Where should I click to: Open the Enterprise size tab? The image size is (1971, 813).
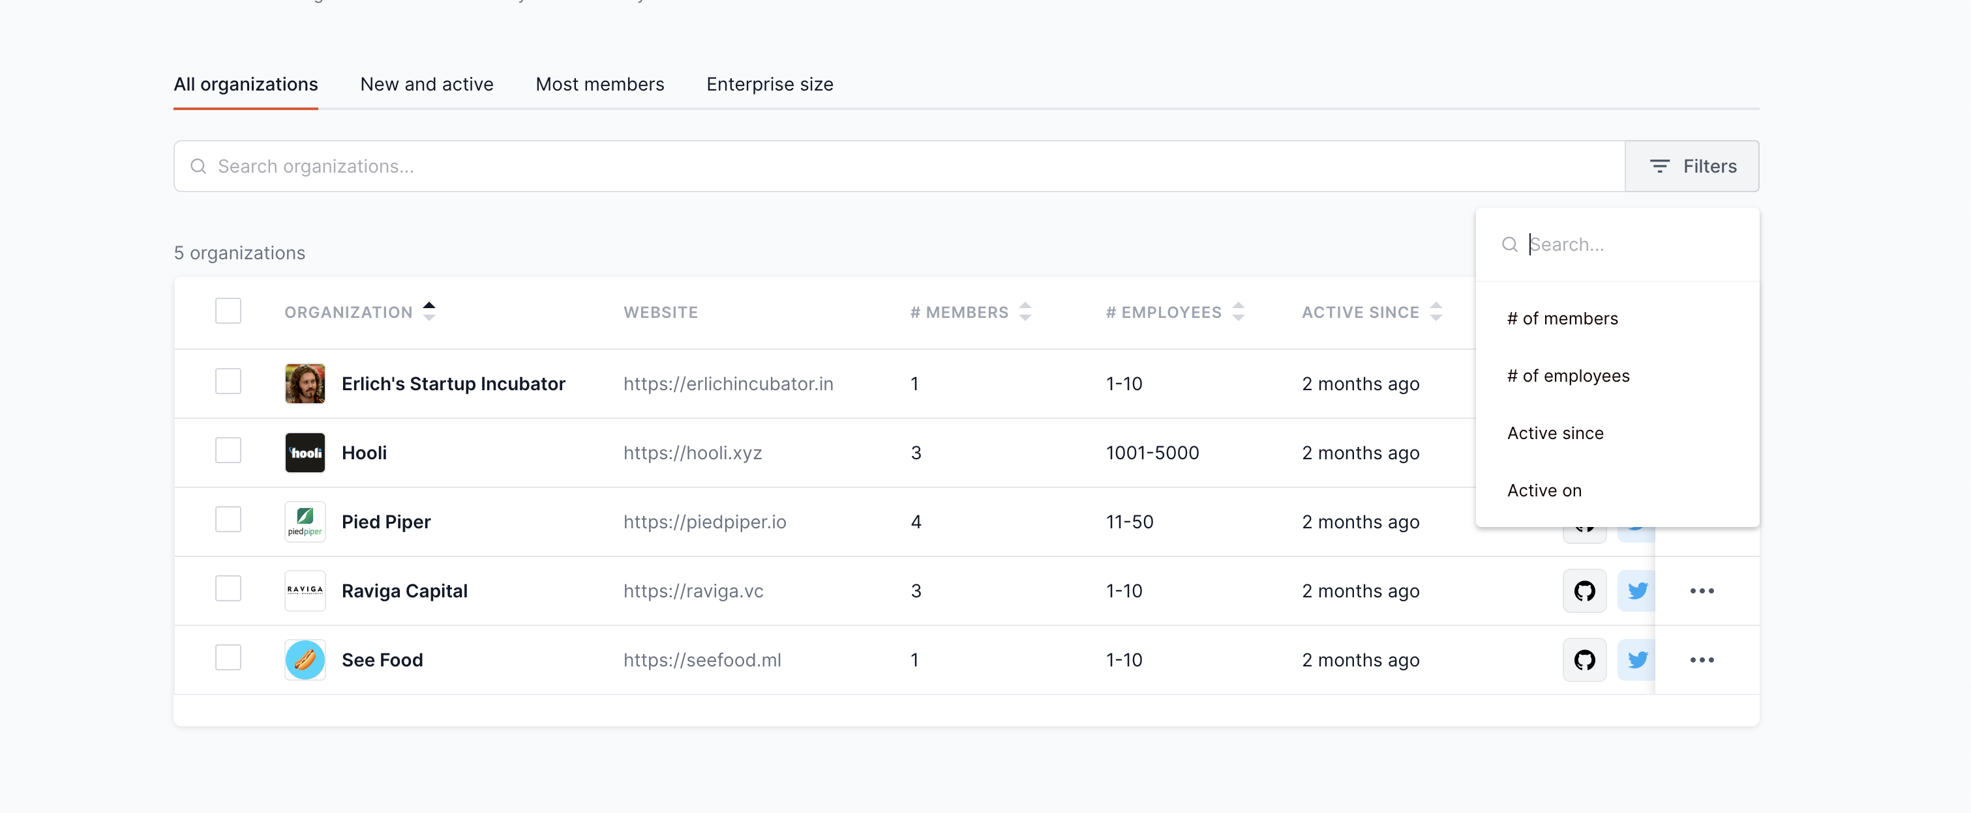click(769, 84)
